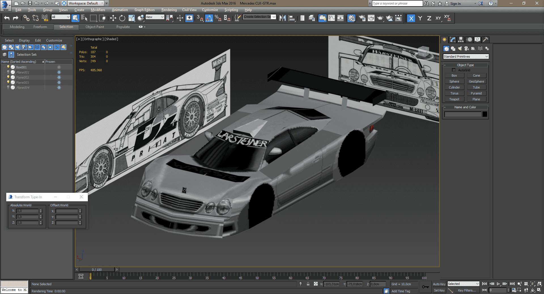Open the Scripting menu

231,10
